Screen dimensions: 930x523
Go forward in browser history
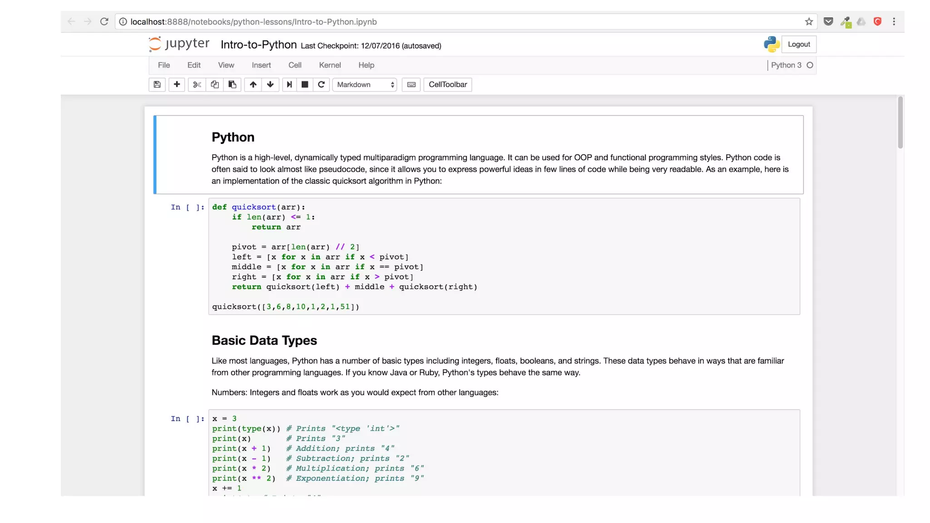[x=88, y=21]
